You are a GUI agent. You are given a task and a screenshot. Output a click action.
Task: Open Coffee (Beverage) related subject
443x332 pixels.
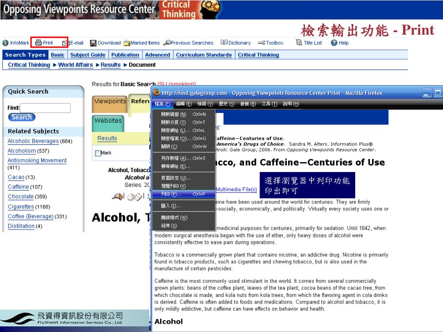pos(31,216)
